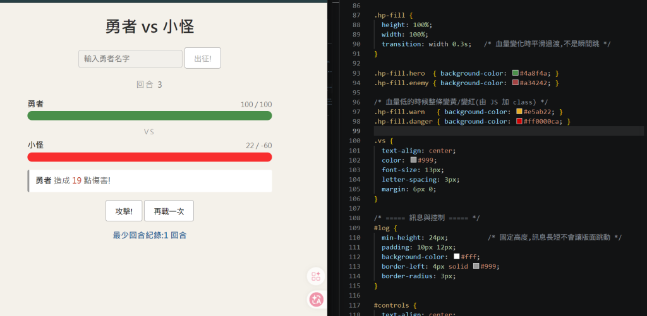This screenshot has height=316, width=647.
Task: Click the height: 100% code line
Action: 407,25
